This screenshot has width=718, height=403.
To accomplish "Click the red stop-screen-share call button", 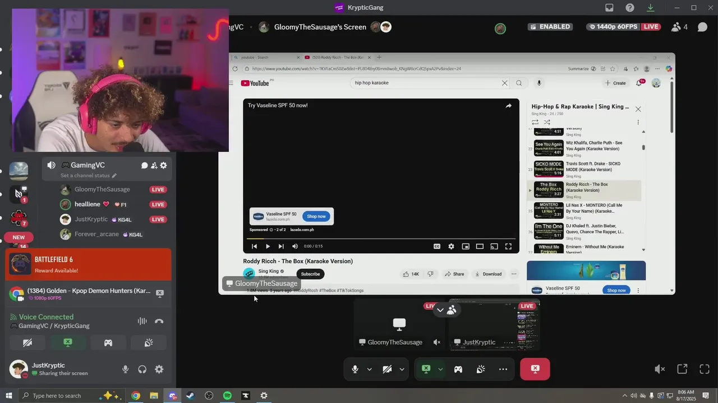I will [x=535, y=369].
